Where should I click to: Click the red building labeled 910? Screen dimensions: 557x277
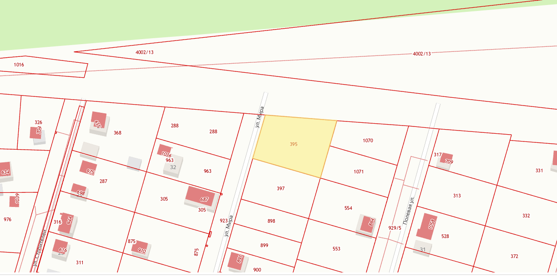click(140, 248)
